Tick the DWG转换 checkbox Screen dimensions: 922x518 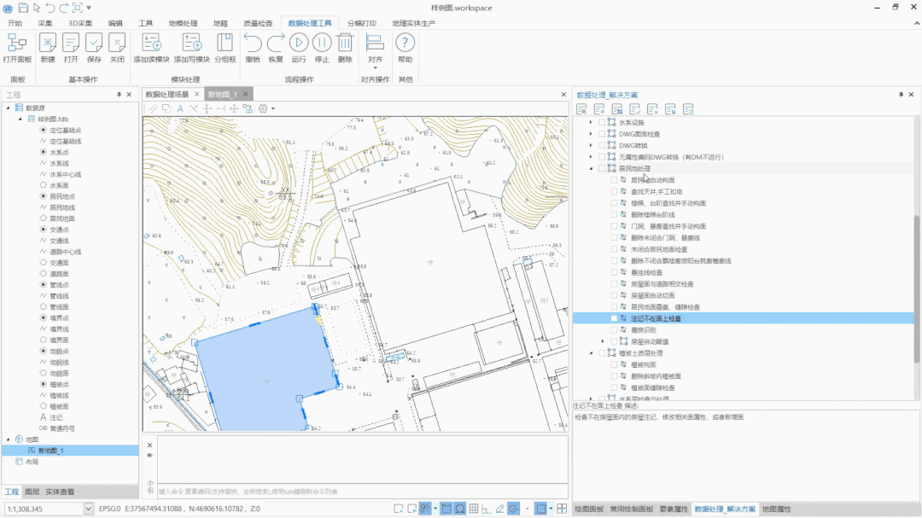coord(602,145)
